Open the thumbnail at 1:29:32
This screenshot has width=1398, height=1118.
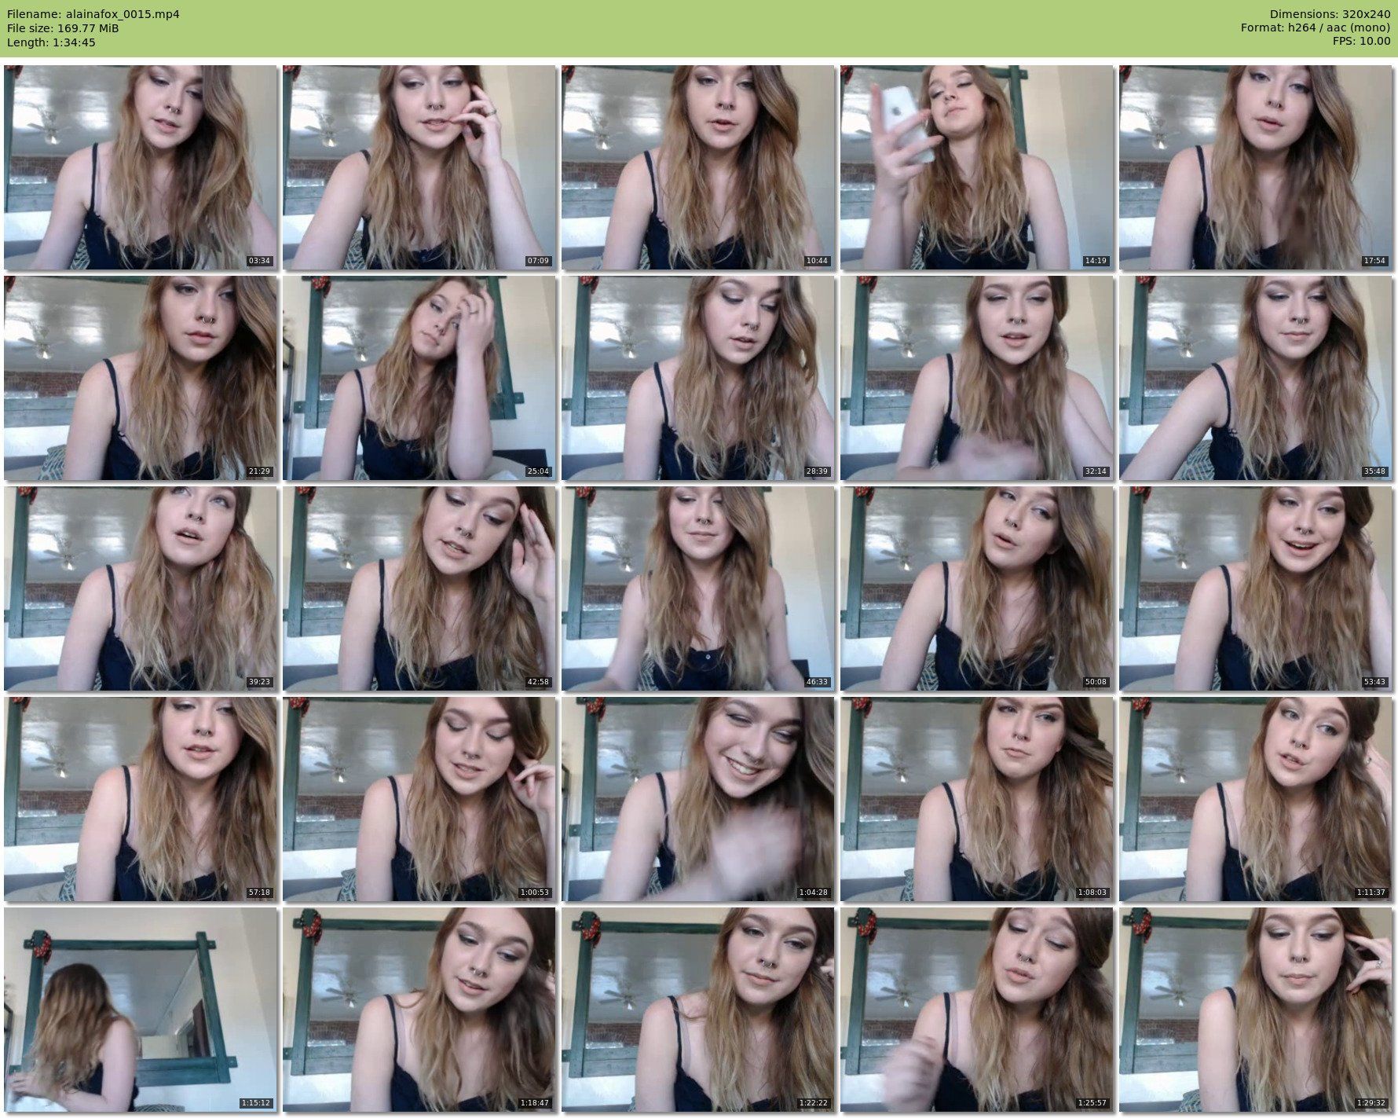click(1256, 1010)
